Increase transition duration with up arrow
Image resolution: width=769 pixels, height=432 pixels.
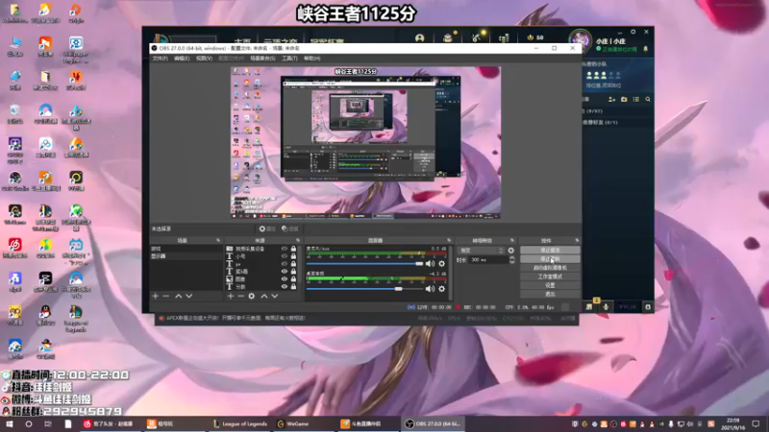pos(512,257)
